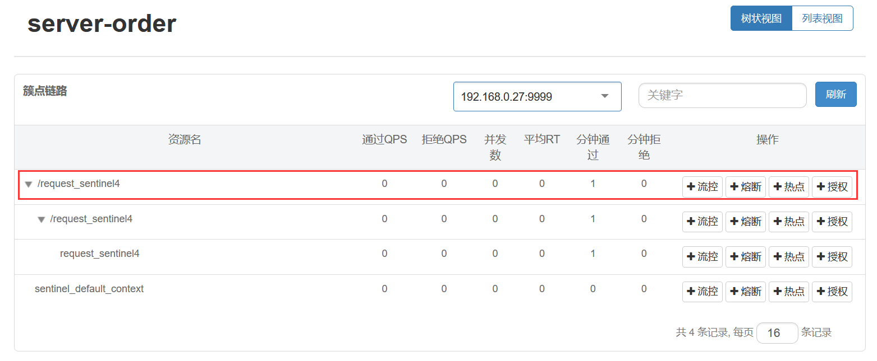Focus the keyword (关键字) search field

pos(722,95)
